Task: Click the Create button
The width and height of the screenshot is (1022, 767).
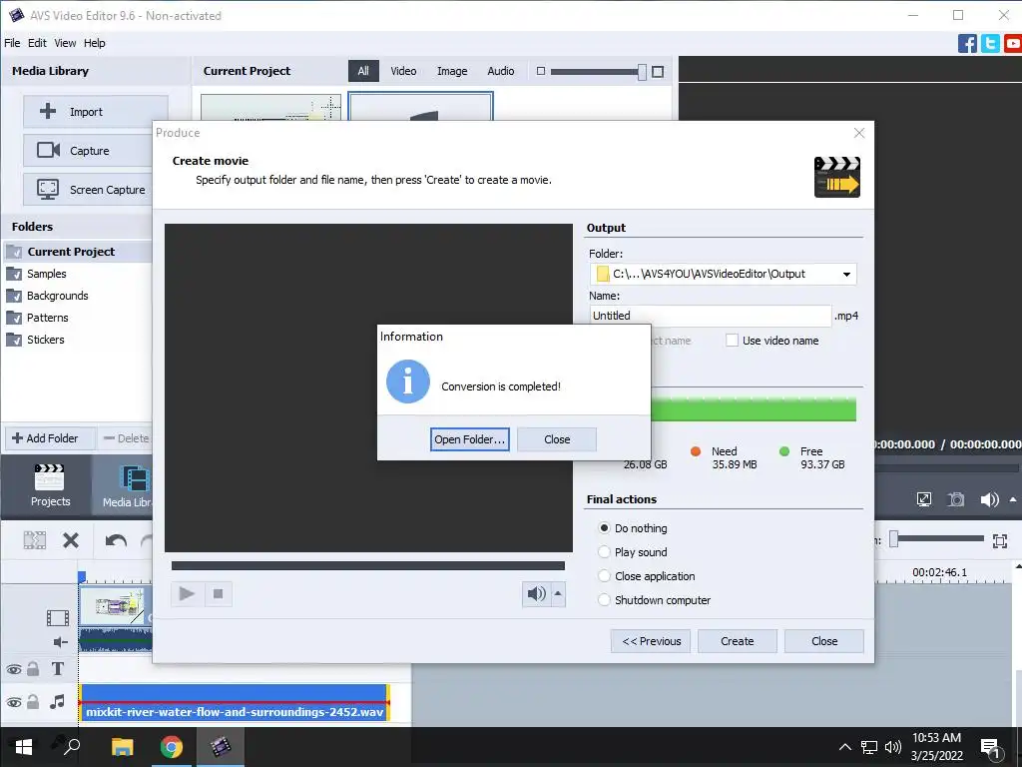Action: (x=738, y=641)
